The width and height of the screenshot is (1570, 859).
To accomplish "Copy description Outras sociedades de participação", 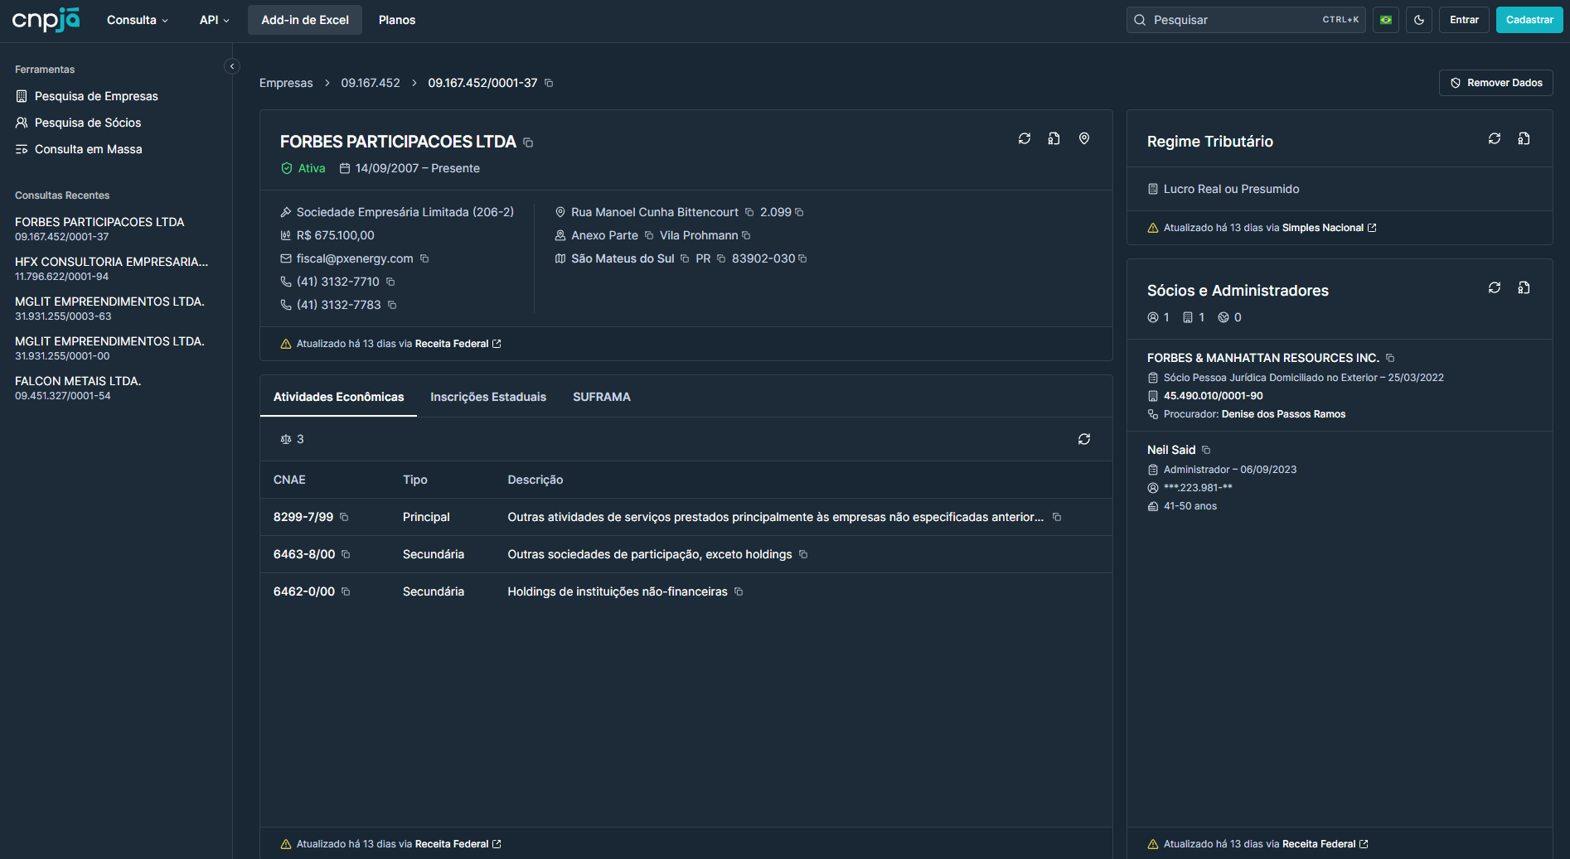I will (x=803, y=554).
